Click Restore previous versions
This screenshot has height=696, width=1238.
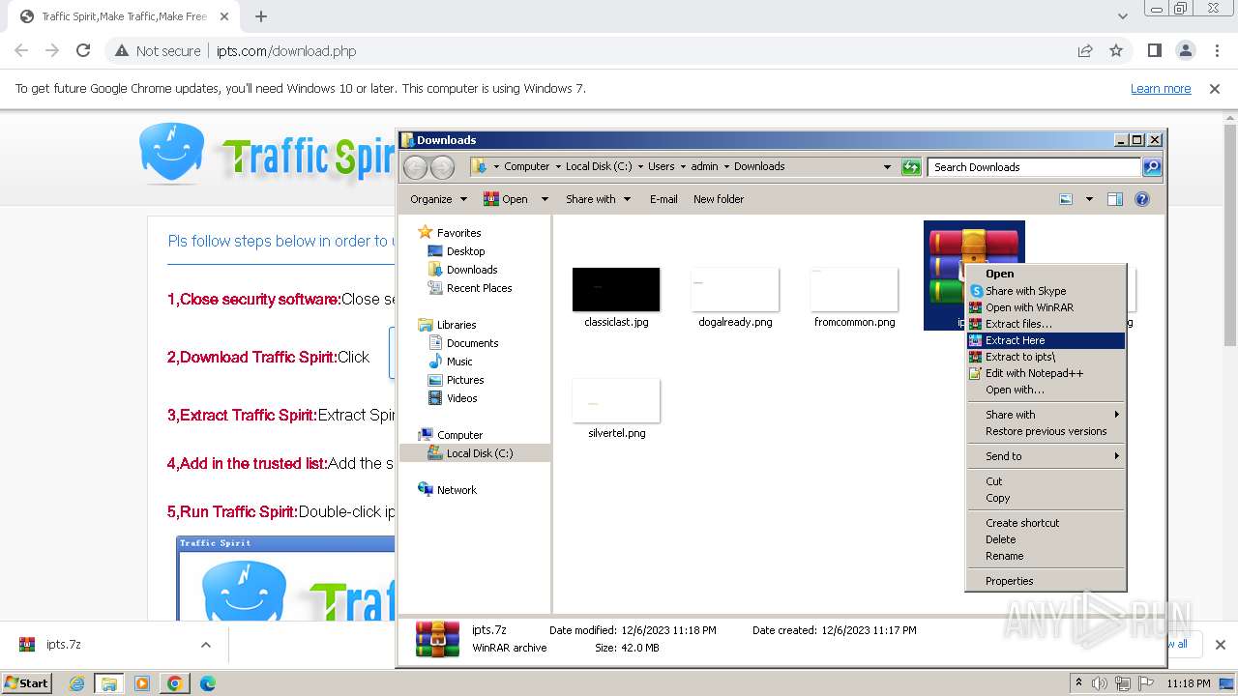click(x=1046, y=431)
